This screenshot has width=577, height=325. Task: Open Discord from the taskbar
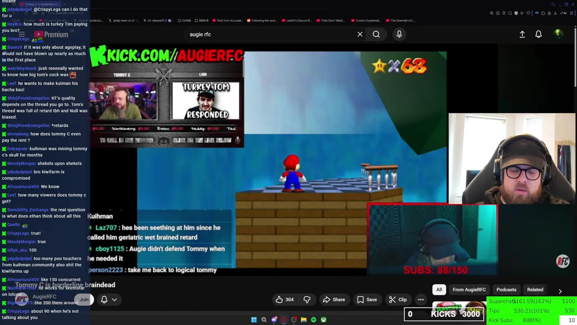(274, 320)
